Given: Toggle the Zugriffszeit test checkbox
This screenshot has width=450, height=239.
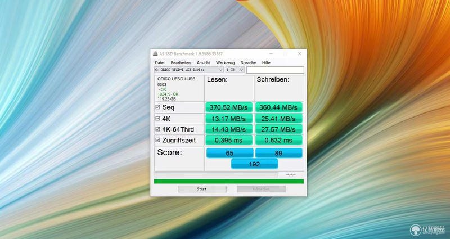Looking at the screenshot, I should point(157,140).
